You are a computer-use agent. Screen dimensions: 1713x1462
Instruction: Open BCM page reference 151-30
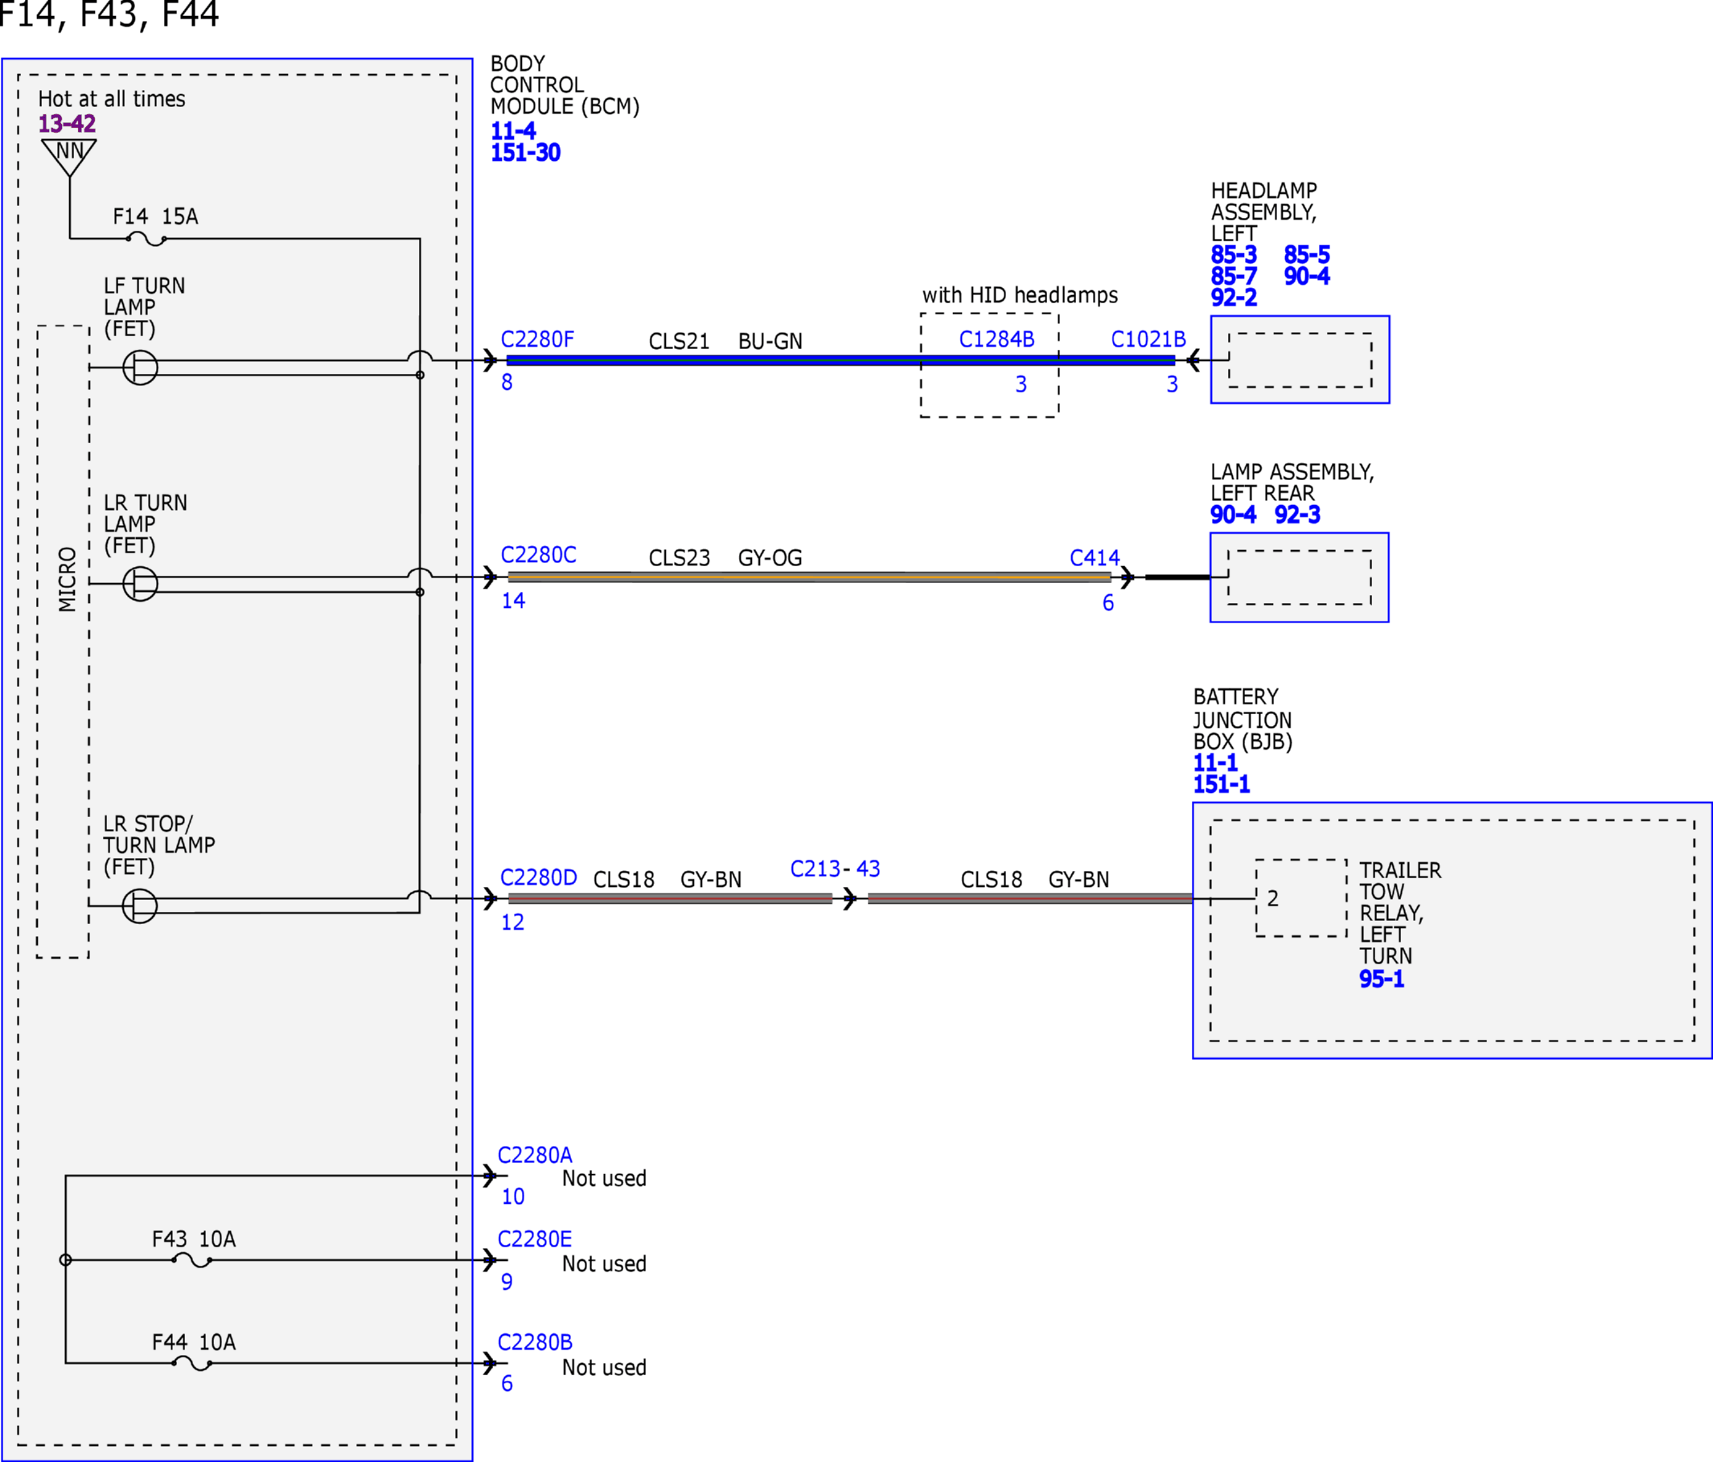tap(526, 153)
